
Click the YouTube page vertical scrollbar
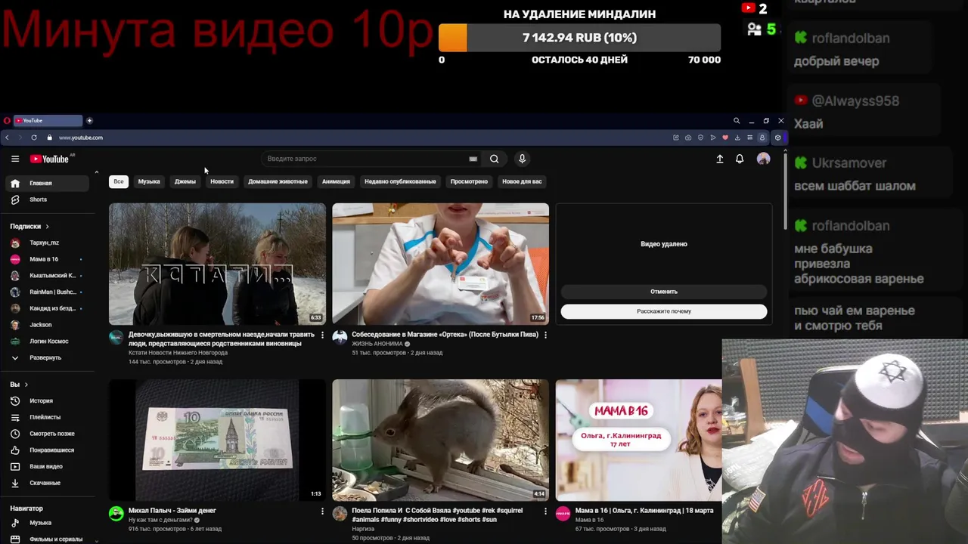[x=785, y=193]
